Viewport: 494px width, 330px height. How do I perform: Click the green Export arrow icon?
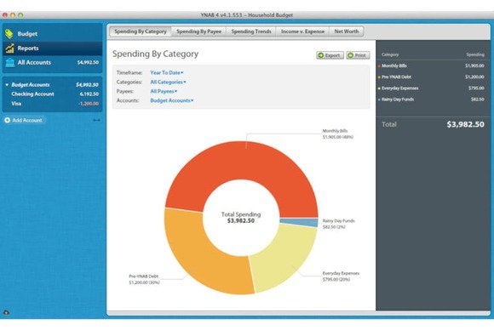coord(321,55)
